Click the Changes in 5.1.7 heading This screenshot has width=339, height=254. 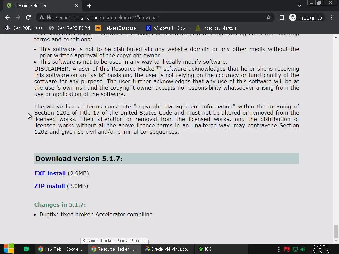click(60, 205)
